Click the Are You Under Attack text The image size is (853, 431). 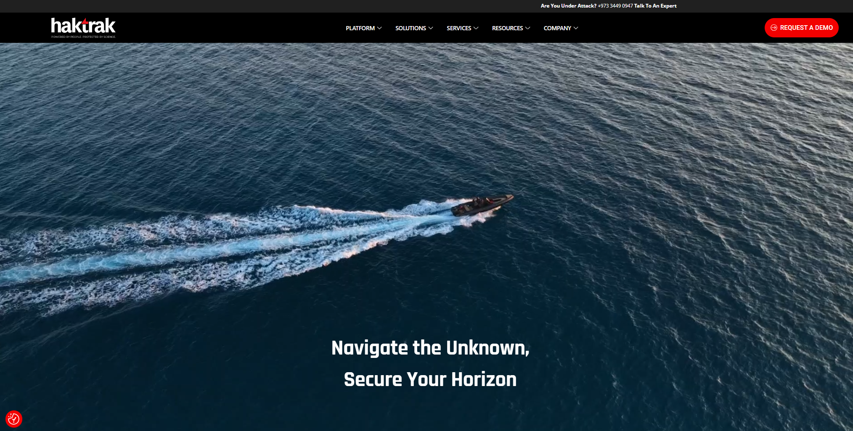[x=568, y=6]
